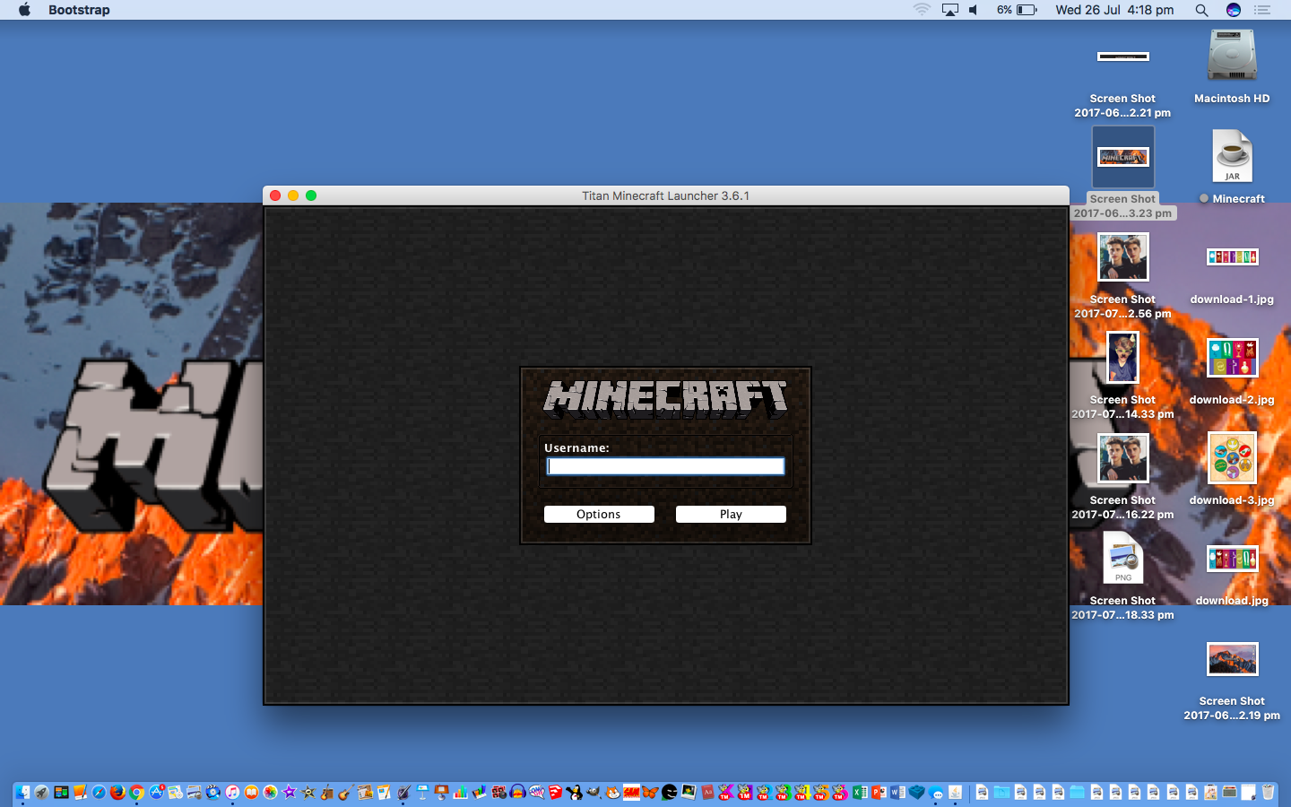
Task: Launch Scratch cat icon in Dock
Action: (x=612, y=792)
